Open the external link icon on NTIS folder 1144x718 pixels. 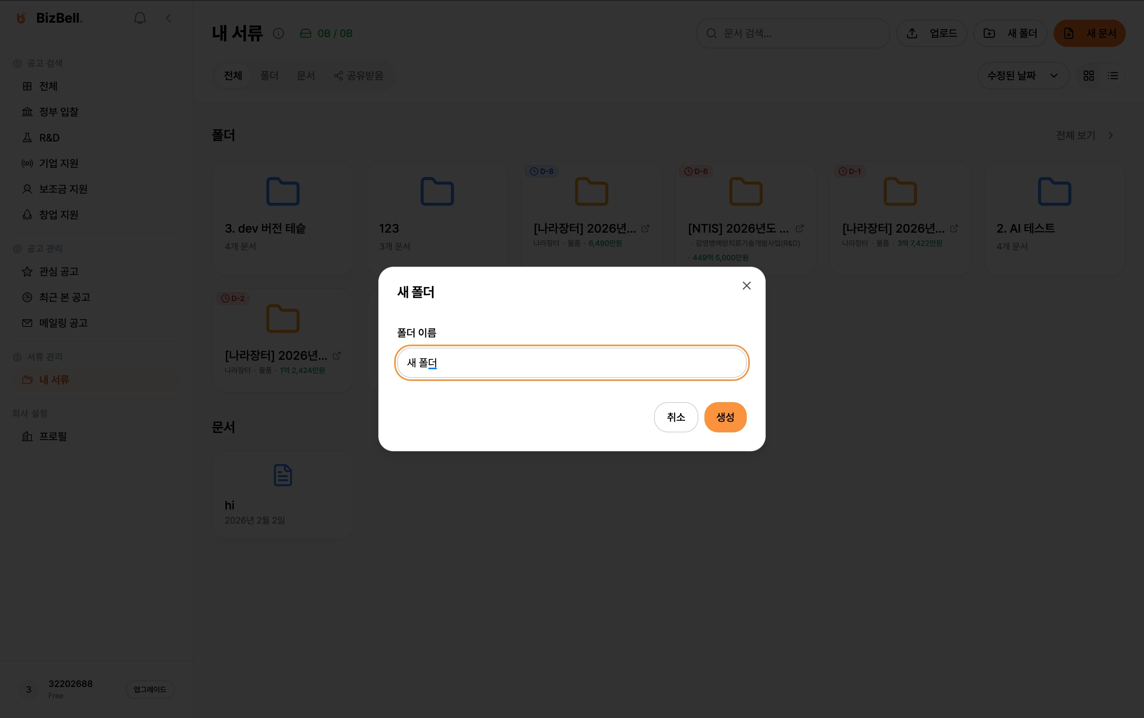[799, 228]
